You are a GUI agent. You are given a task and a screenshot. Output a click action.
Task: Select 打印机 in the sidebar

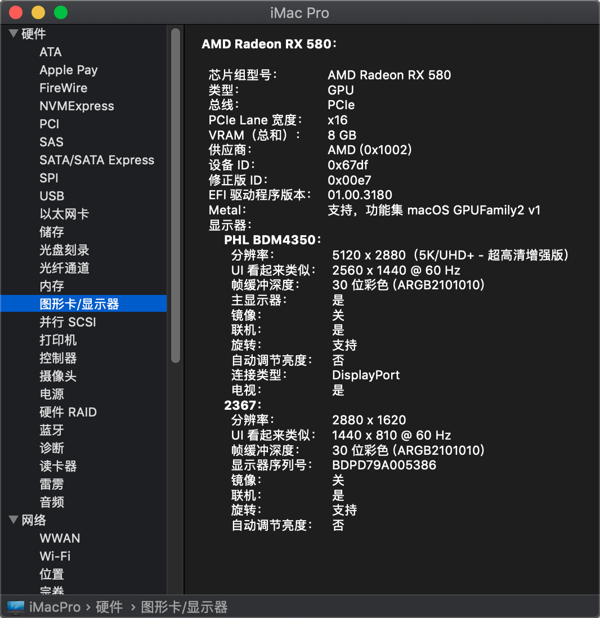pos(58,340)
